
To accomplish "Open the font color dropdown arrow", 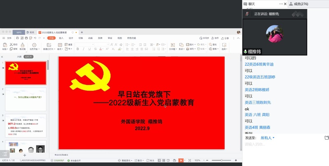I will pos(103,49).
